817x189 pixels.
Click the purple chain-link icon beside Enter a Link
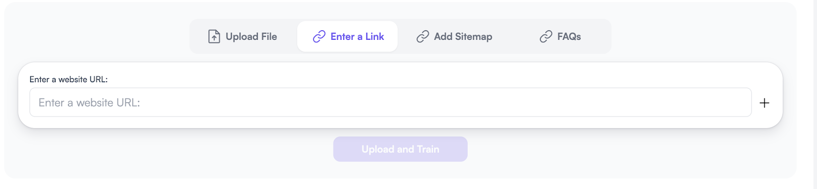click(319, 36)
